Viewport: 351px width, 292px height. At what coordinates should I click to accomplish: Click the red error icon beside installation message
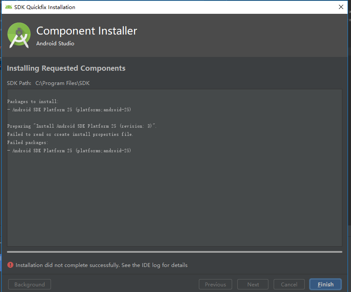(x=10, y=265)
